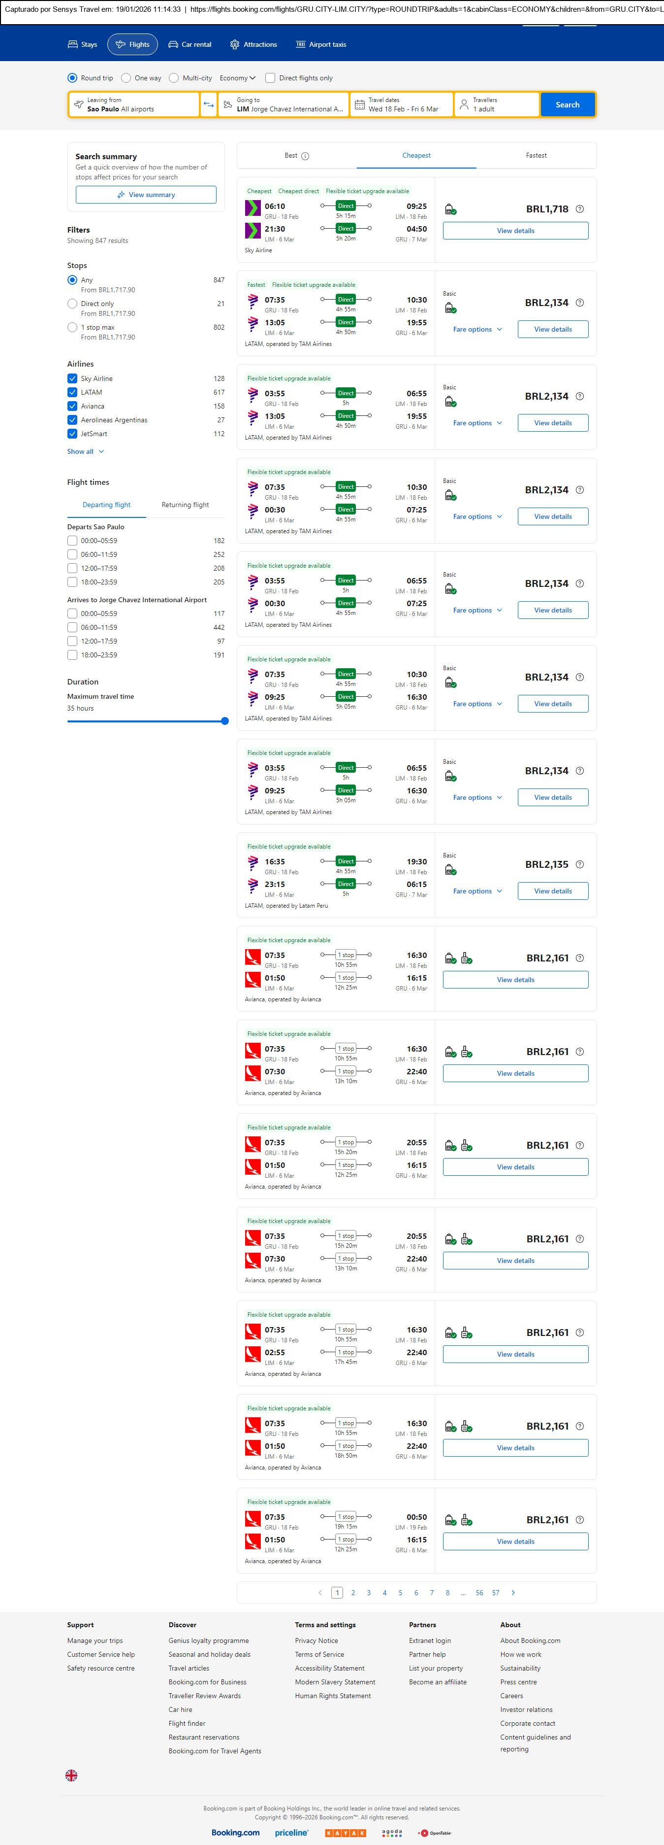Image resolution: width=664 pixels, height=1845 pixels.
Task: Click the Car rental icon in top navigation
Action: [x=173, y=44]
